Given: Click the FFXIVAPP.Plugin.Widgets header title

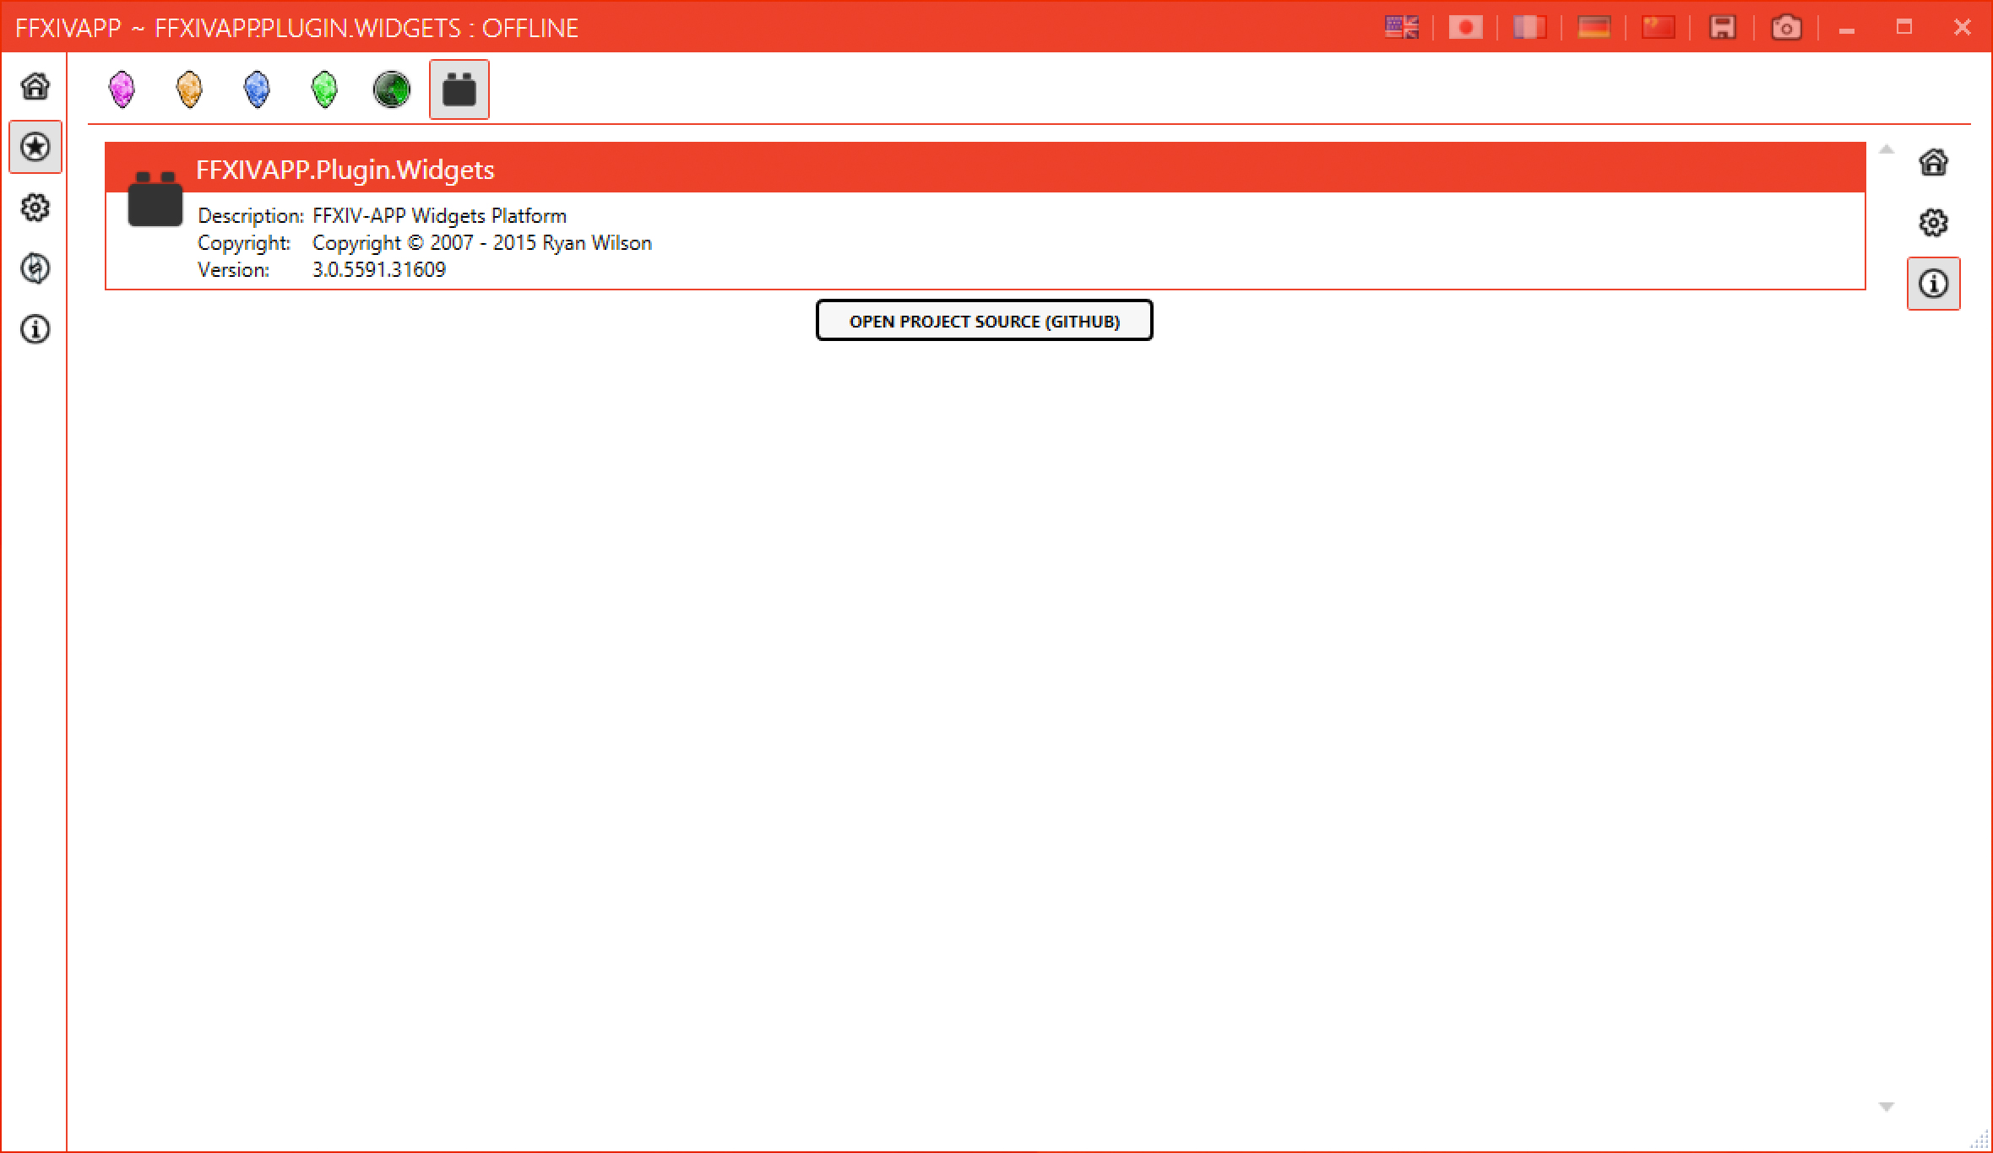Looking at the screenshot, I should coord(345,170).
